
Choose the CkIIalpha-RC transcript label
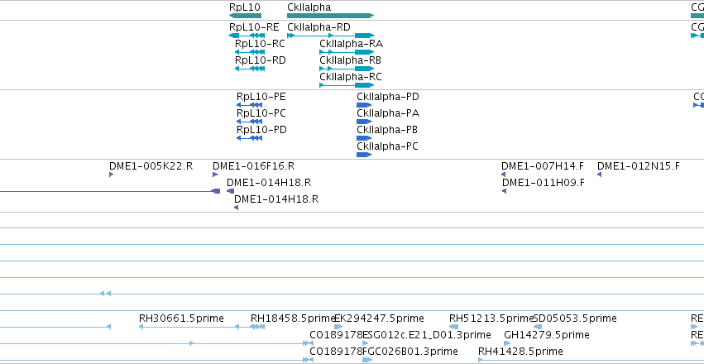tap(351, 77)
